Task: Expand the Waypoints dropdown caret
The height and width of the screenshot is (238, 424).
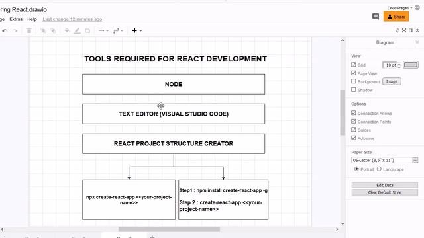Action: 122,31
